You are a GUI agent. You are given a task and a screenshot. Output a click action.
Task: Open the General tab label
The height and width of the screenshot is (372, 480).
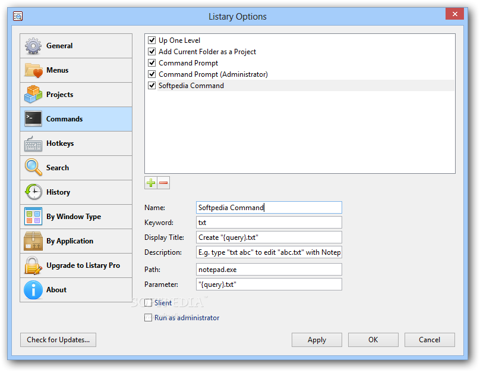(x=59, y=46)
